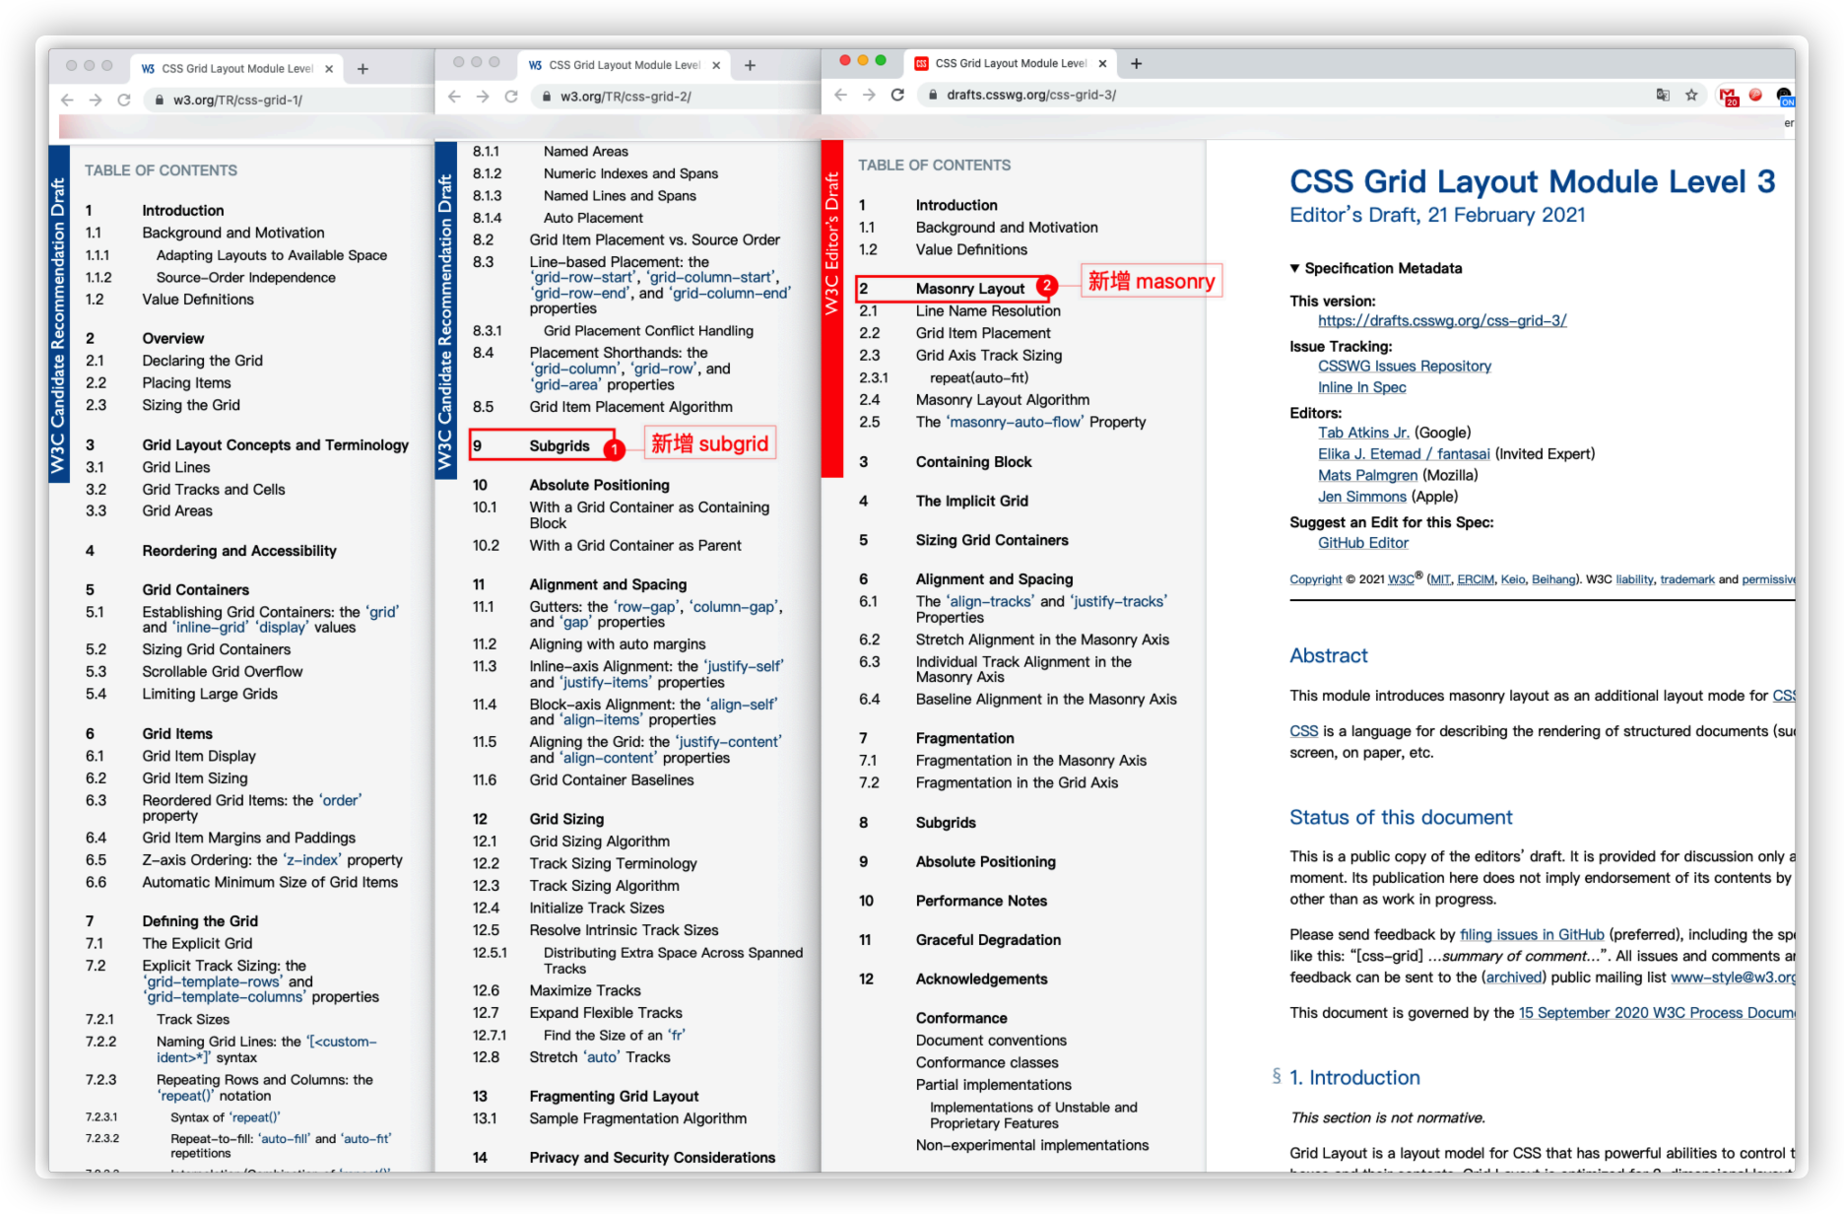This screenshot has height=1214, width=1844.
Task: Close the css-grid-1 tab
Action: (329, 68)
